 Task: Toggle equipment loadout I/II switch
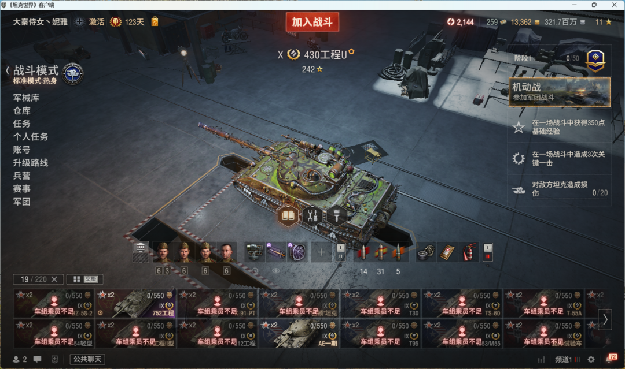coord(340,252)
